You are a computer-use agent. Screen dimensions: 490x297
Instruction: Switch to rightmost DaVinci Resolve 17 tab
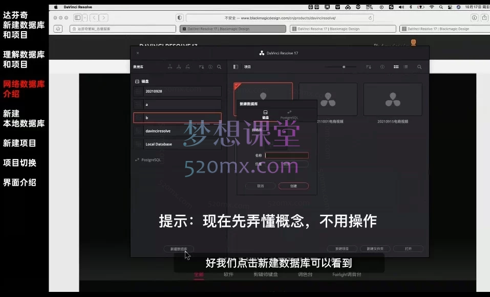445,29
